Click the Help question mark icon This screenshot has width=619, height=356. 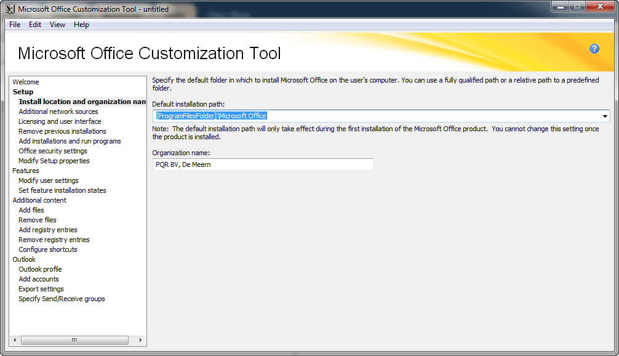(594, 48)
